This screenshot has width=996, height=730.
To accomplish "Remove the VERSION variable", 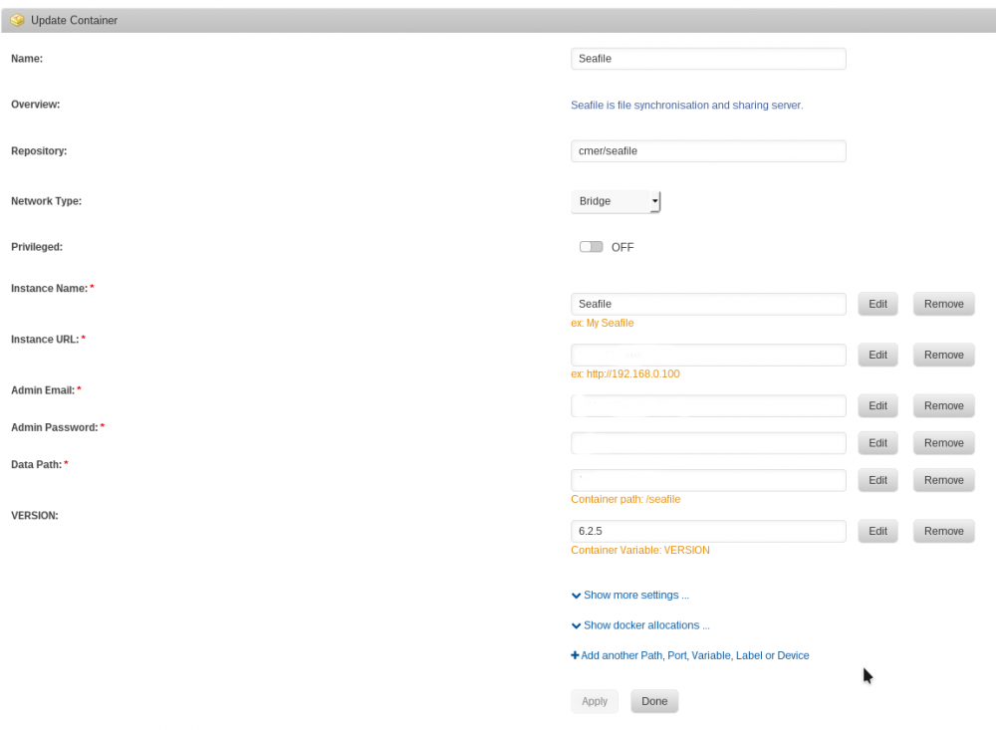I will pyautogui.click(x=944, y=531).
